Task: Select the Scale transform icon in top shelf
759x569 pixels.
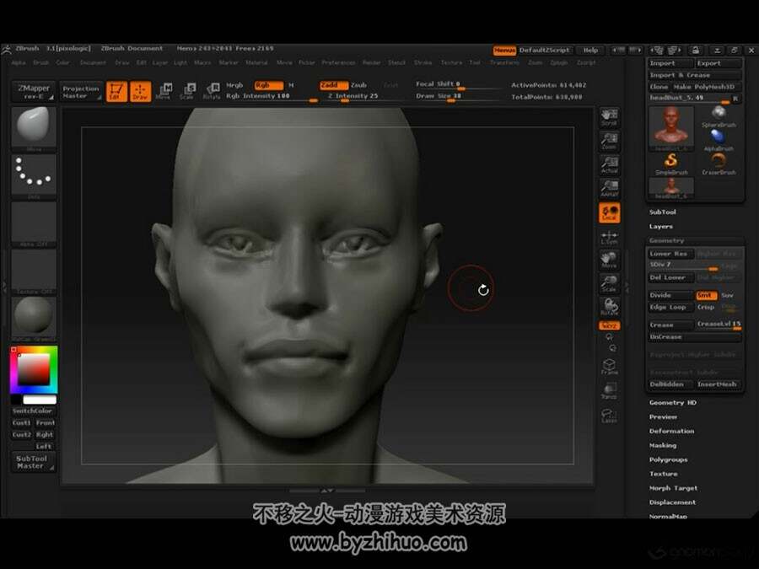Action: coord(187,91)
